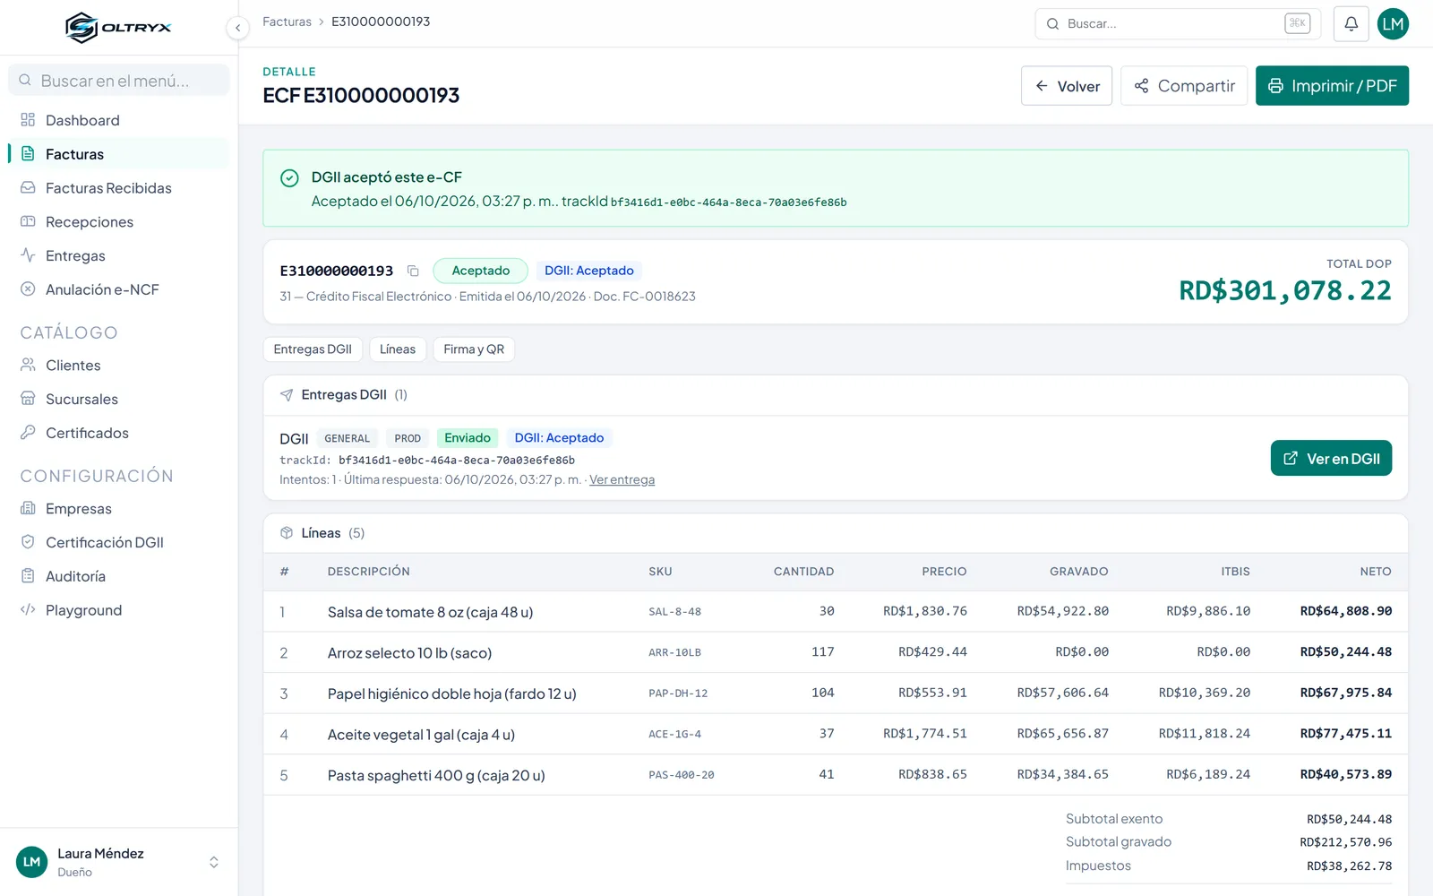Screen dimensions: 1433x896
Task: Click SKU PAP-DH-12 cell
Action: click(x=678, y=694)
